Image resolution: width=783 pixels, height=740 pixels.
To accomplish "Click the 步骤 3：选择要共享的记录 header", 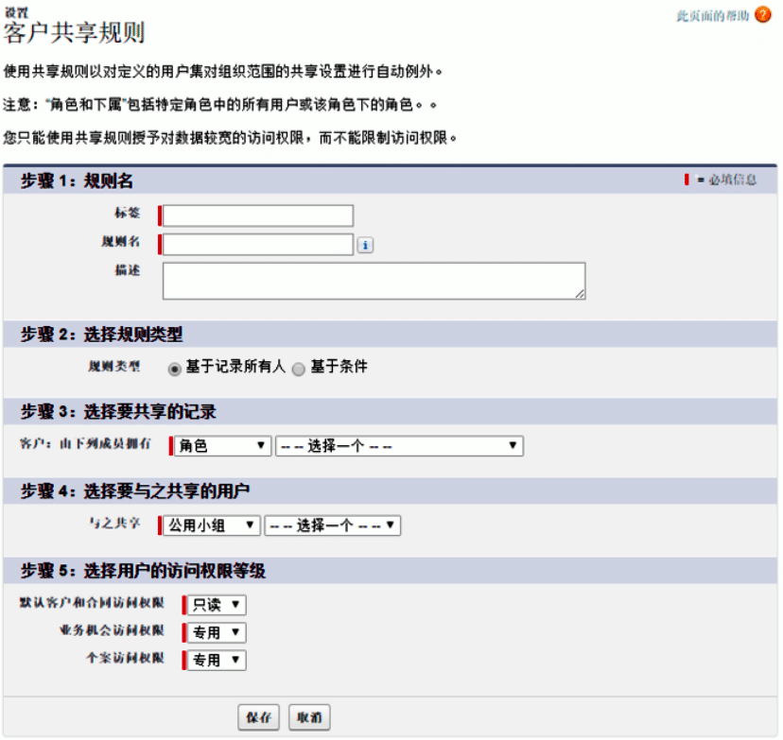I will [118, 412].
